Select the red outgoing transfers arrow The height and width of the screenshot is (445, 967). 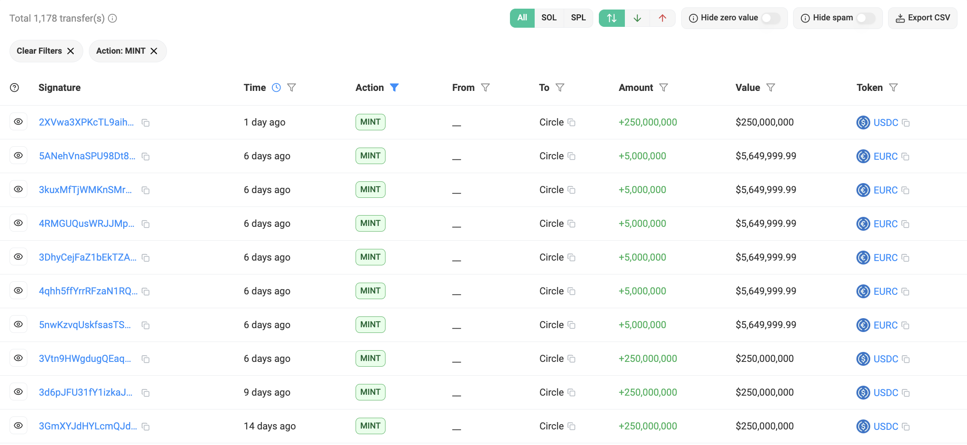[x=663, y=18]
